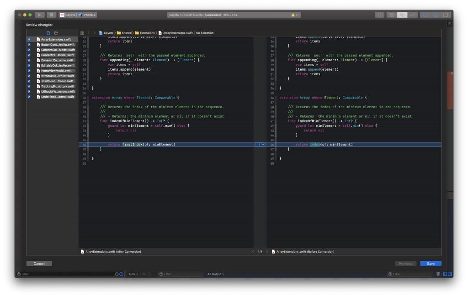Image resolution: width=468 pixels, height=297 pixels.
Task: Toggle the navigator panel
Action: 425,15
